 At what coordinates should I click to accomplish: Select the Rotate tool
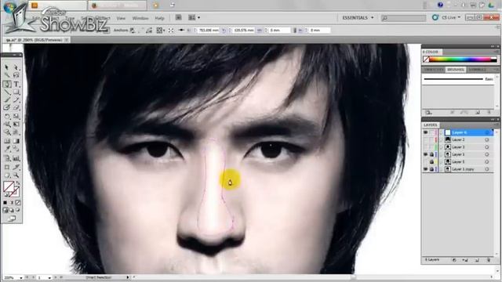(x=7, y=116)
